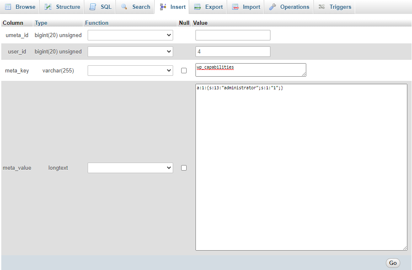412x270 pixels.
Task: Click the Browse table icon
Action: coord(8,7)
